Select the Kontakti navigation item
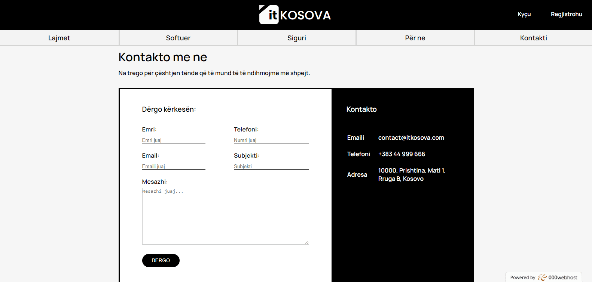Viewport: 592px width, 282px height. coord(533,38)
